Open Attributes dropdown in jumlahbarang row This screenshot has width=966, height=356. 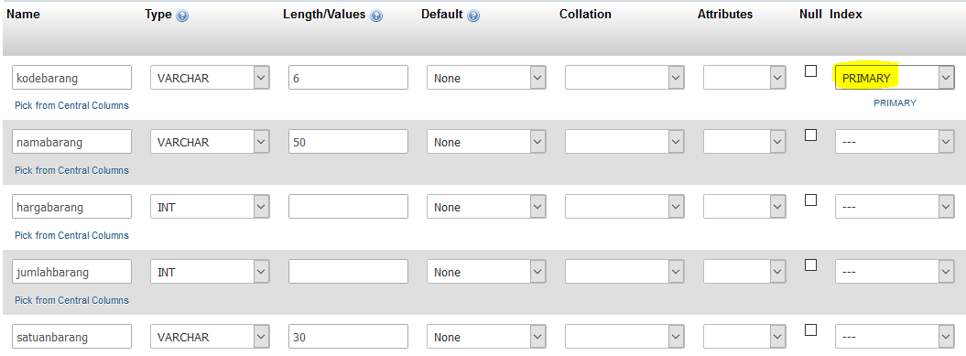click(744, 272)
